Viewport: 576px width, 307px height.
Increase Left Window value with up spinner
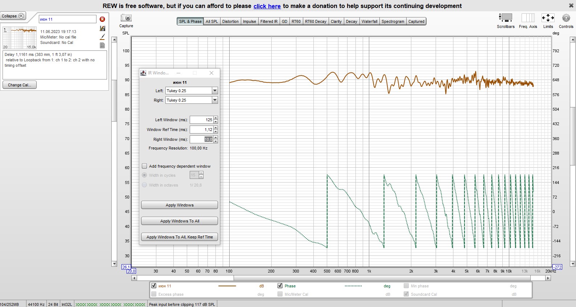pos(216,118)
